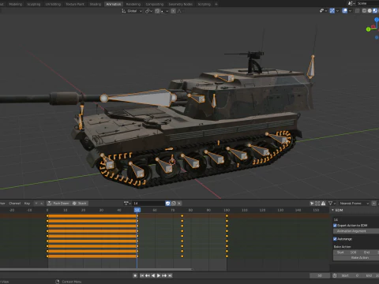Click the Scene name field

point(368,3)
